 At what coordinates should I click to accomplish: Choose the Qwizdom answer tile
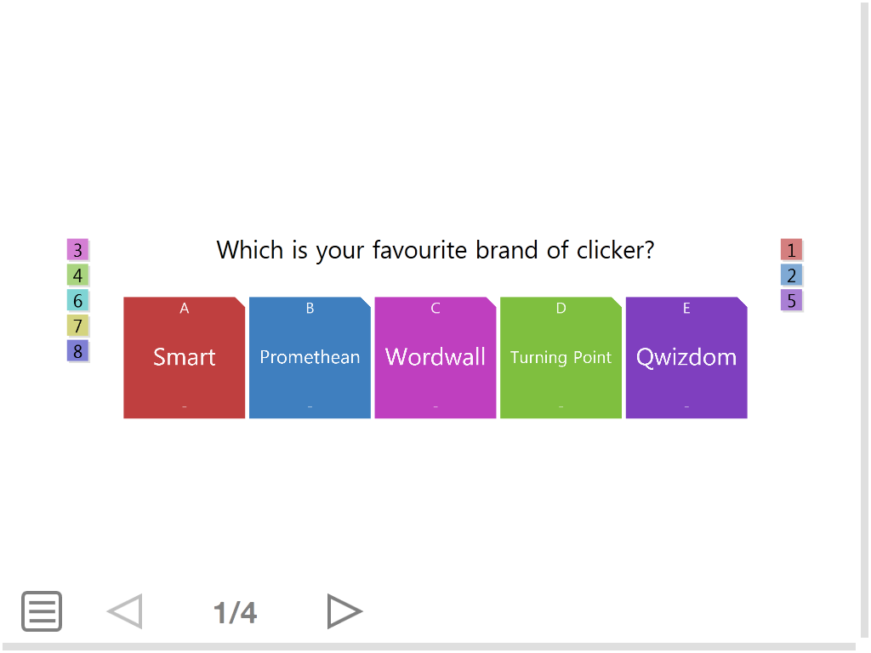tap(686, 358)
